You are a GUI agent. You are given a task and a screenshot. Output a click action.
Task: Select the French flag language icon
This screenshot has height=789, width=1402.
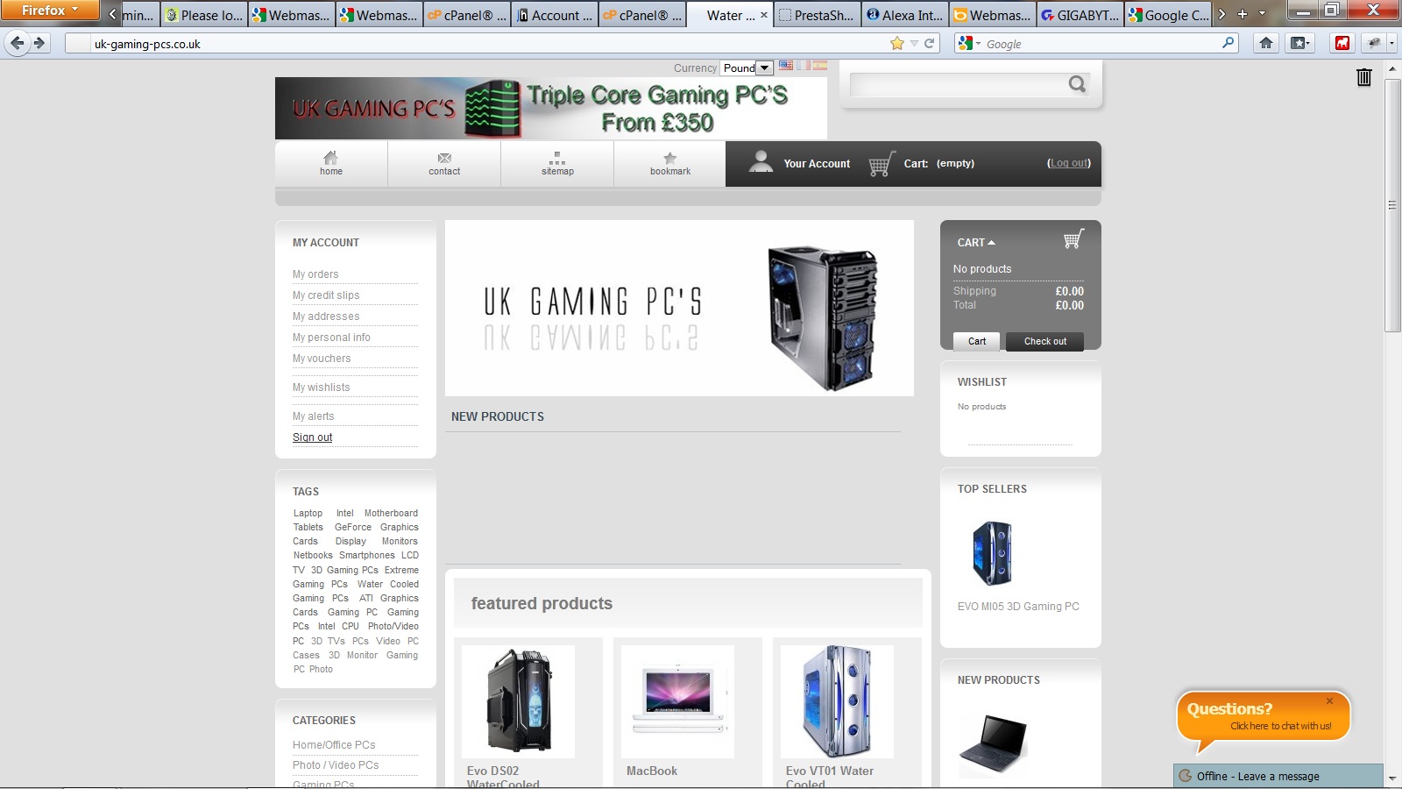[803, 66]
